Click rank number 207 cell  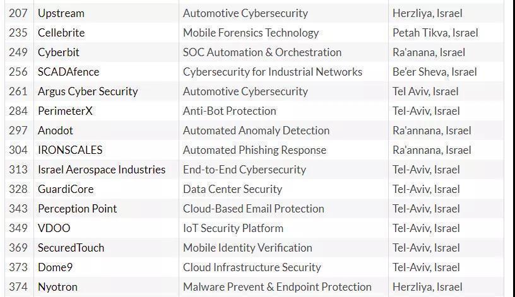pyautogui.click(x=18, y=13)
